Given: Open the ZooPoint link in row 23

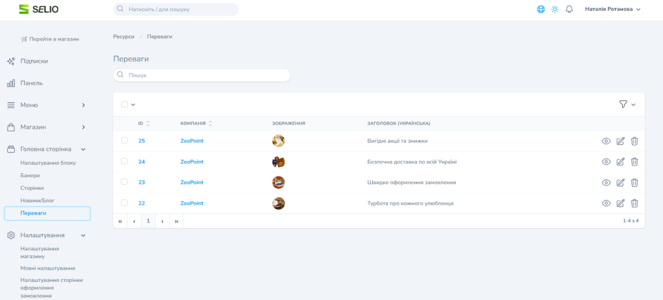Looking at the screenshot, I should (192, 182).
